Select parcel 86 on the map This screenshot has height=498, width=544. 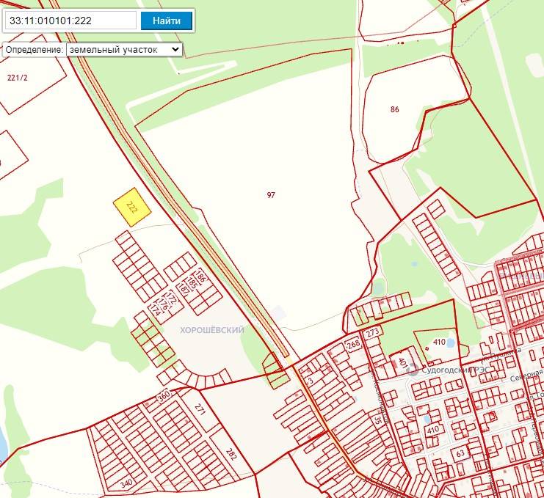(x=395, y=110)
